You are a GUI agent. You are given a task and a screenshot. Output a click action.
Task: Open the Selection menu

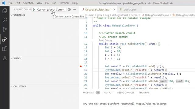(x=28, y=3)
